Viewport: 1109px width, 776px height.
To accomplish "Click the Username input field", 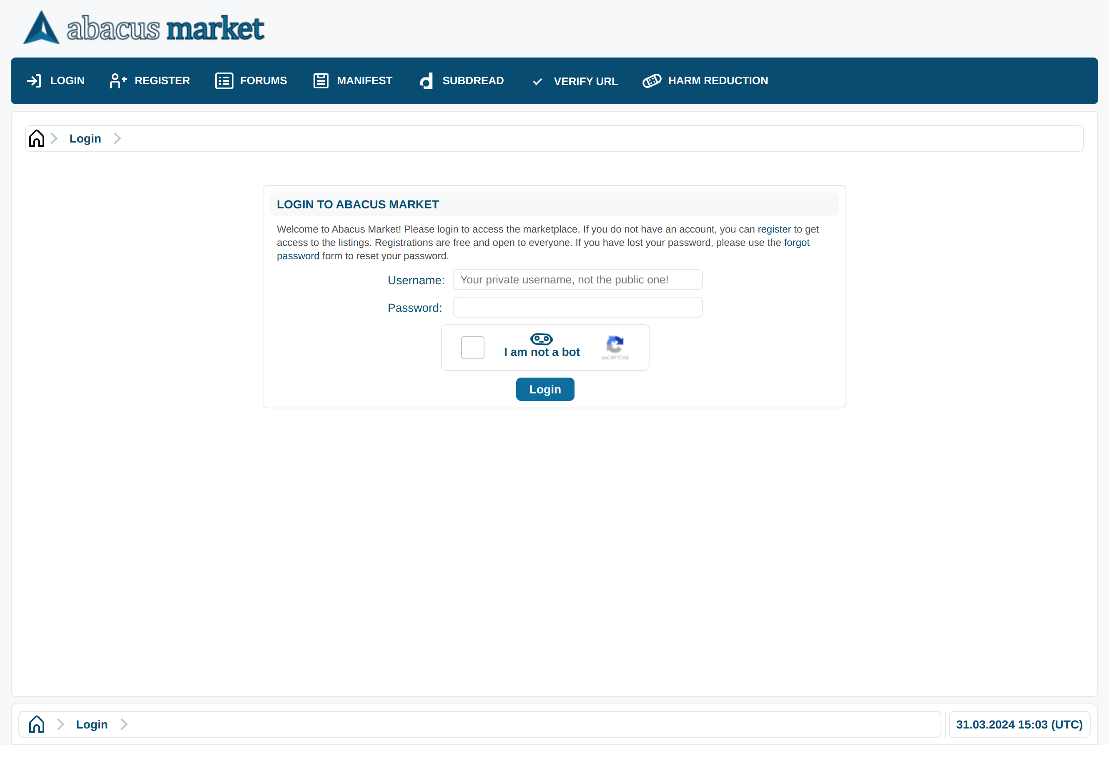I will pyautogui.click(x=577, y=280).
